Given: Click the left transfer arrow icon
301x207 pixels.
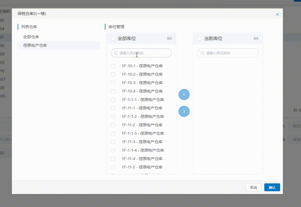Looking at the screenshot, I should tap(184, 94).
